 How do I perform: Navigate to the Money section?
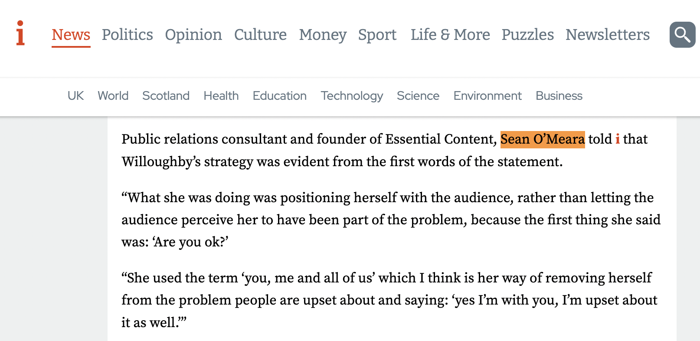[323, 35]
